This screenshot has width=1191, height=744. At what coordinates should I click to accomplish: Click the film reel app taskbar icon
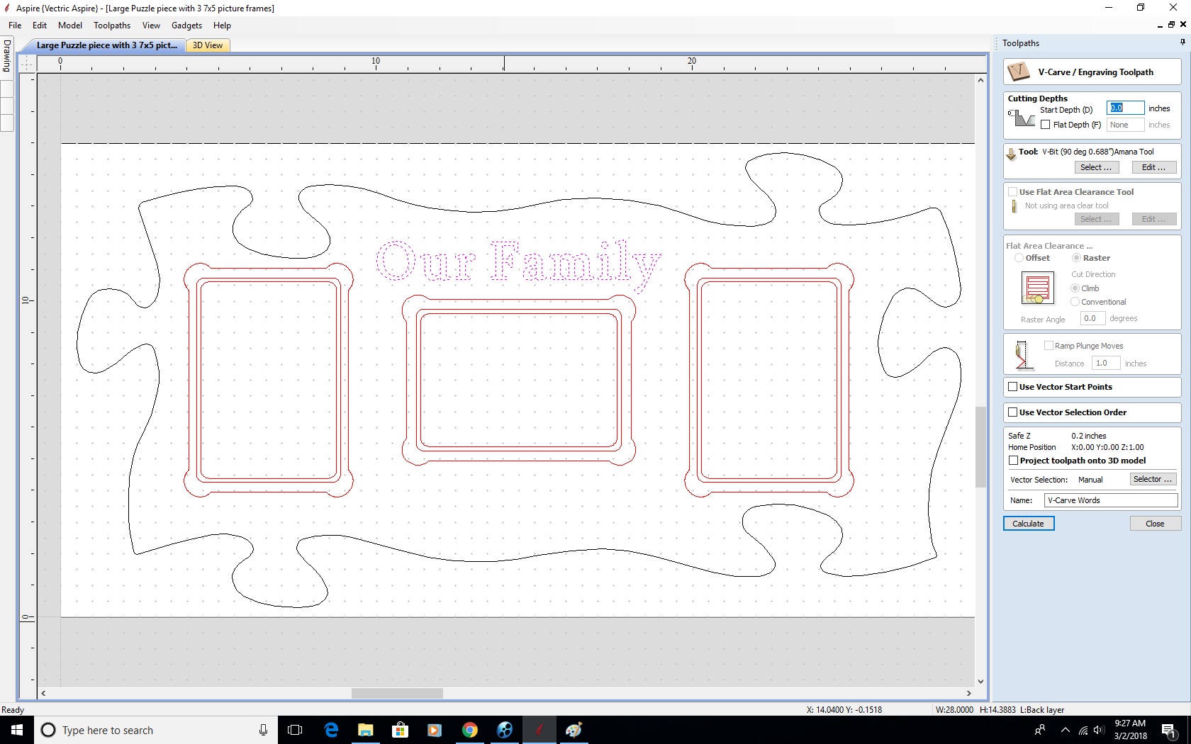tap(505, 730)
